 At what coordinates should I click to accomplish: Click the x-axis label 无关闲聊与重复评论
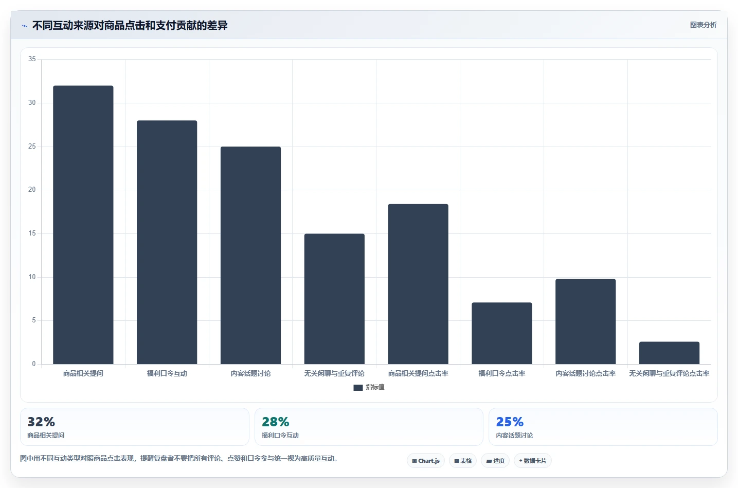334,373
